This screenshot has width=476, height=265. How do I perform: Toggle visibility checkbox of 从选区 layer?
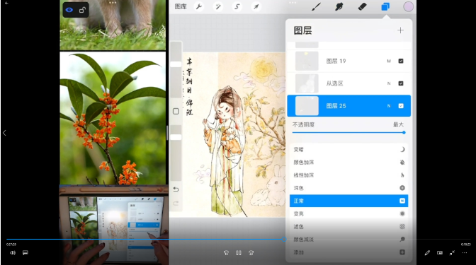pos(401,83)
